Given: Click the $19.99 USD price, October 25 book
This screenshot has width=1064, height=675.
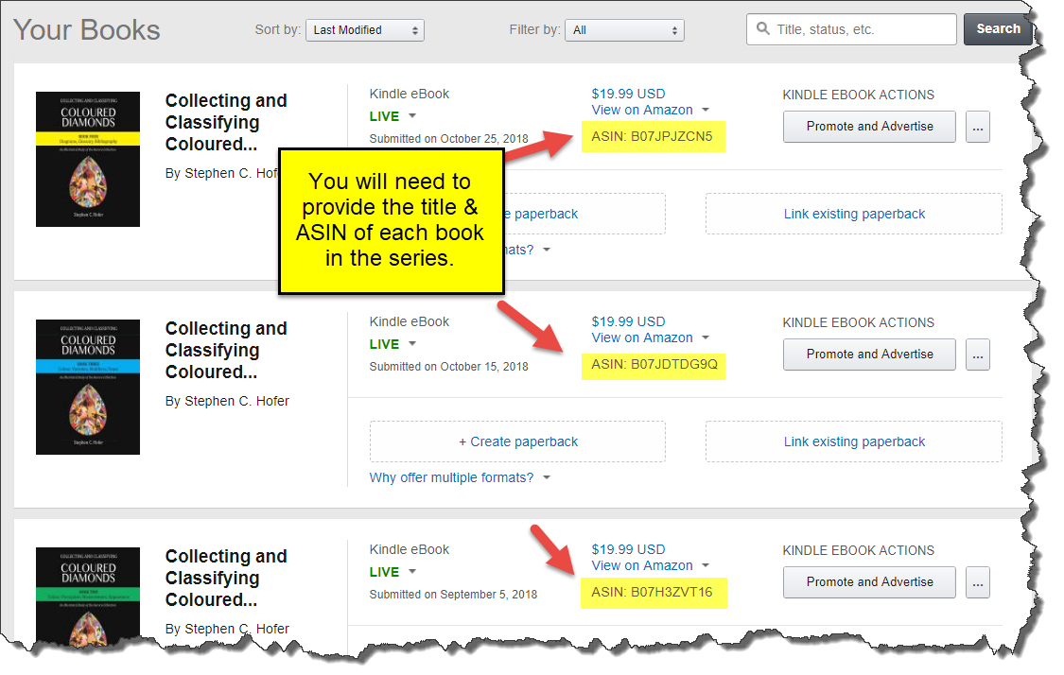Looking at the screenshot, I should pyautogui.click(x=628, y=94).
